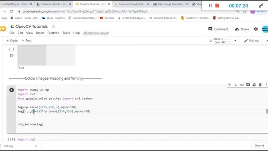Reload the browser page
The image size is (268, 151).
click(11, 11)
